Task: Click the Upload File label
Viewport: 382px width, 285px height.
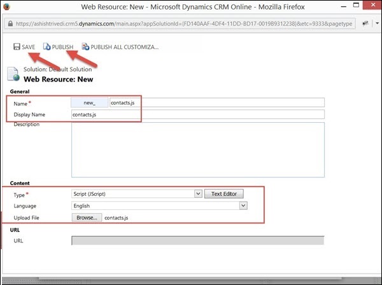Action: point(26,218)
